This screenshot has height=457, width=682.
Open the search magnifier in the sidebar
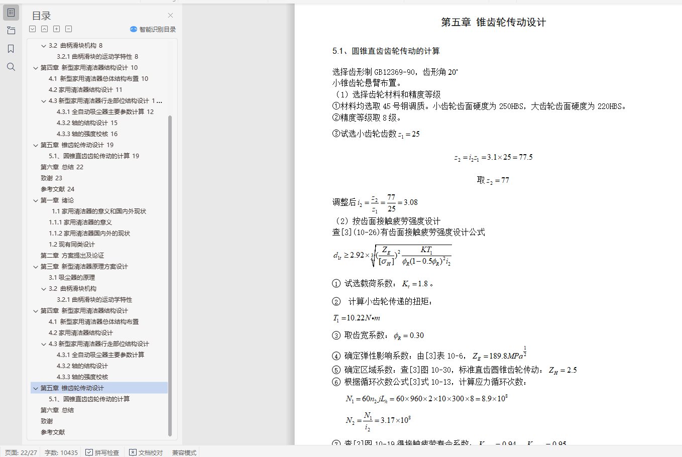pos(11,67)
